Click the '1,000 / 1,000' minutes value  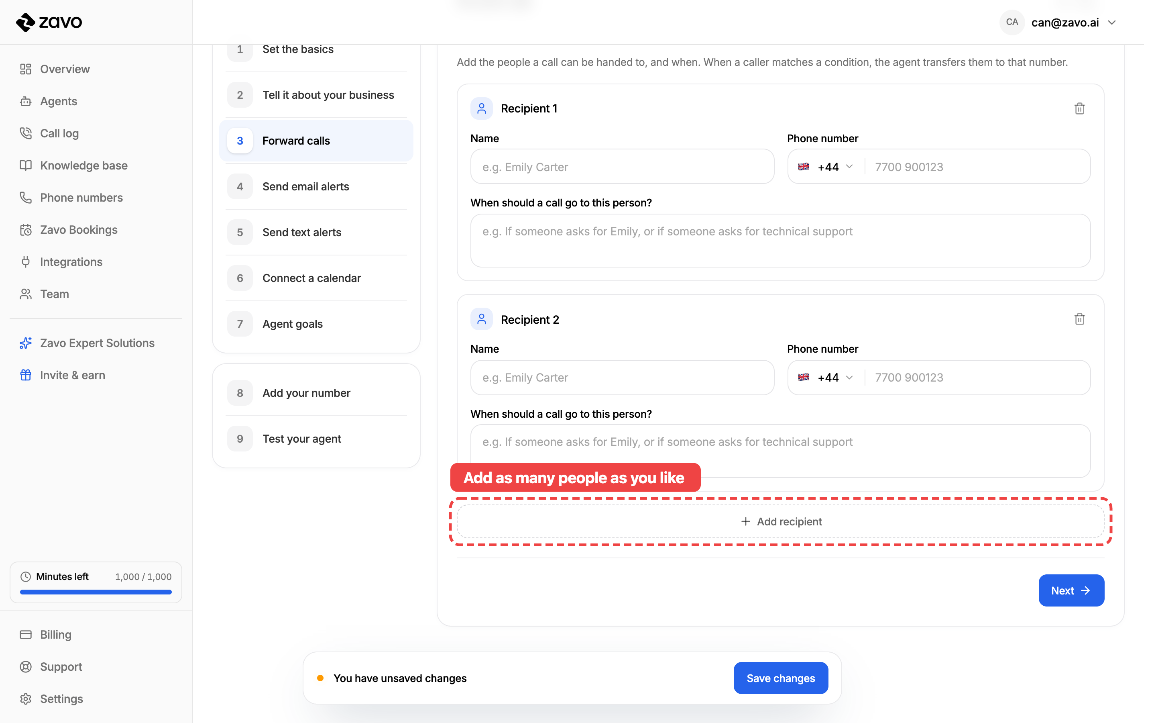143,576
